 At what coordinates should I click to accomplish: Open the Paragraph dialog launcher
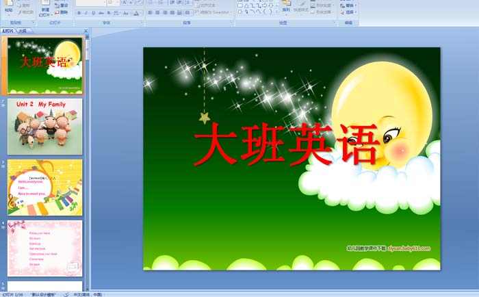pyautogui.click(x=231, y=23)
